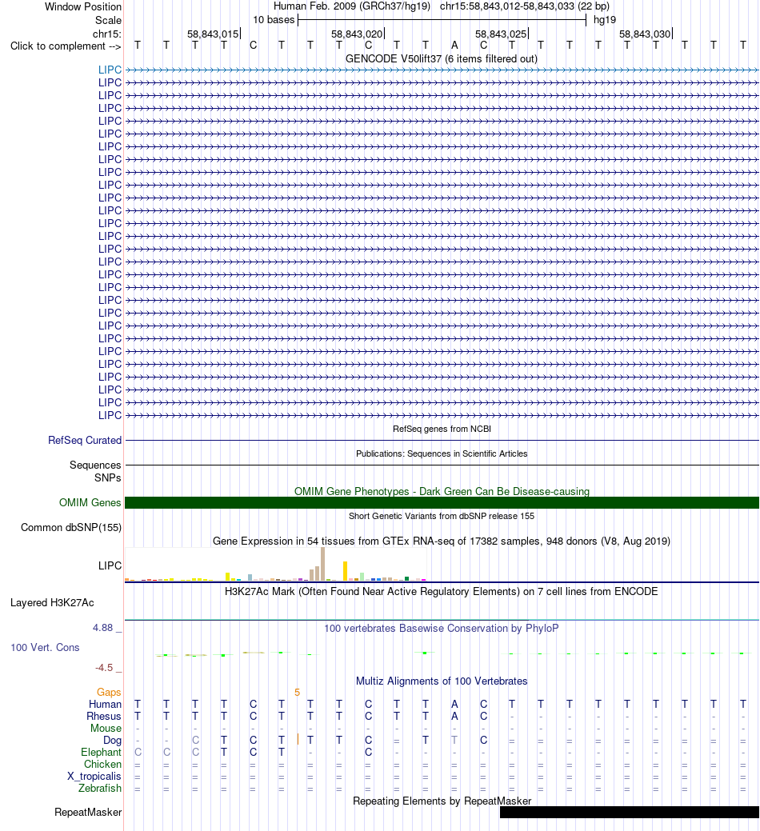Image resolution: width=760 pixels, height=831 pixels.
Task: Click the black RepeatMasker element bar
Action: (629, 813)
